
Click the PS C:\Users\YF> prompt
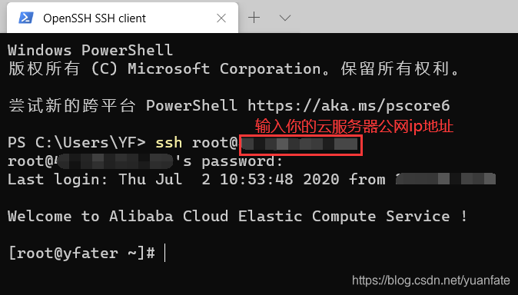(x=77, y=143)
